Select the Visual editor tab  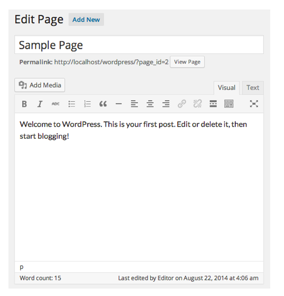coord(226,88)
